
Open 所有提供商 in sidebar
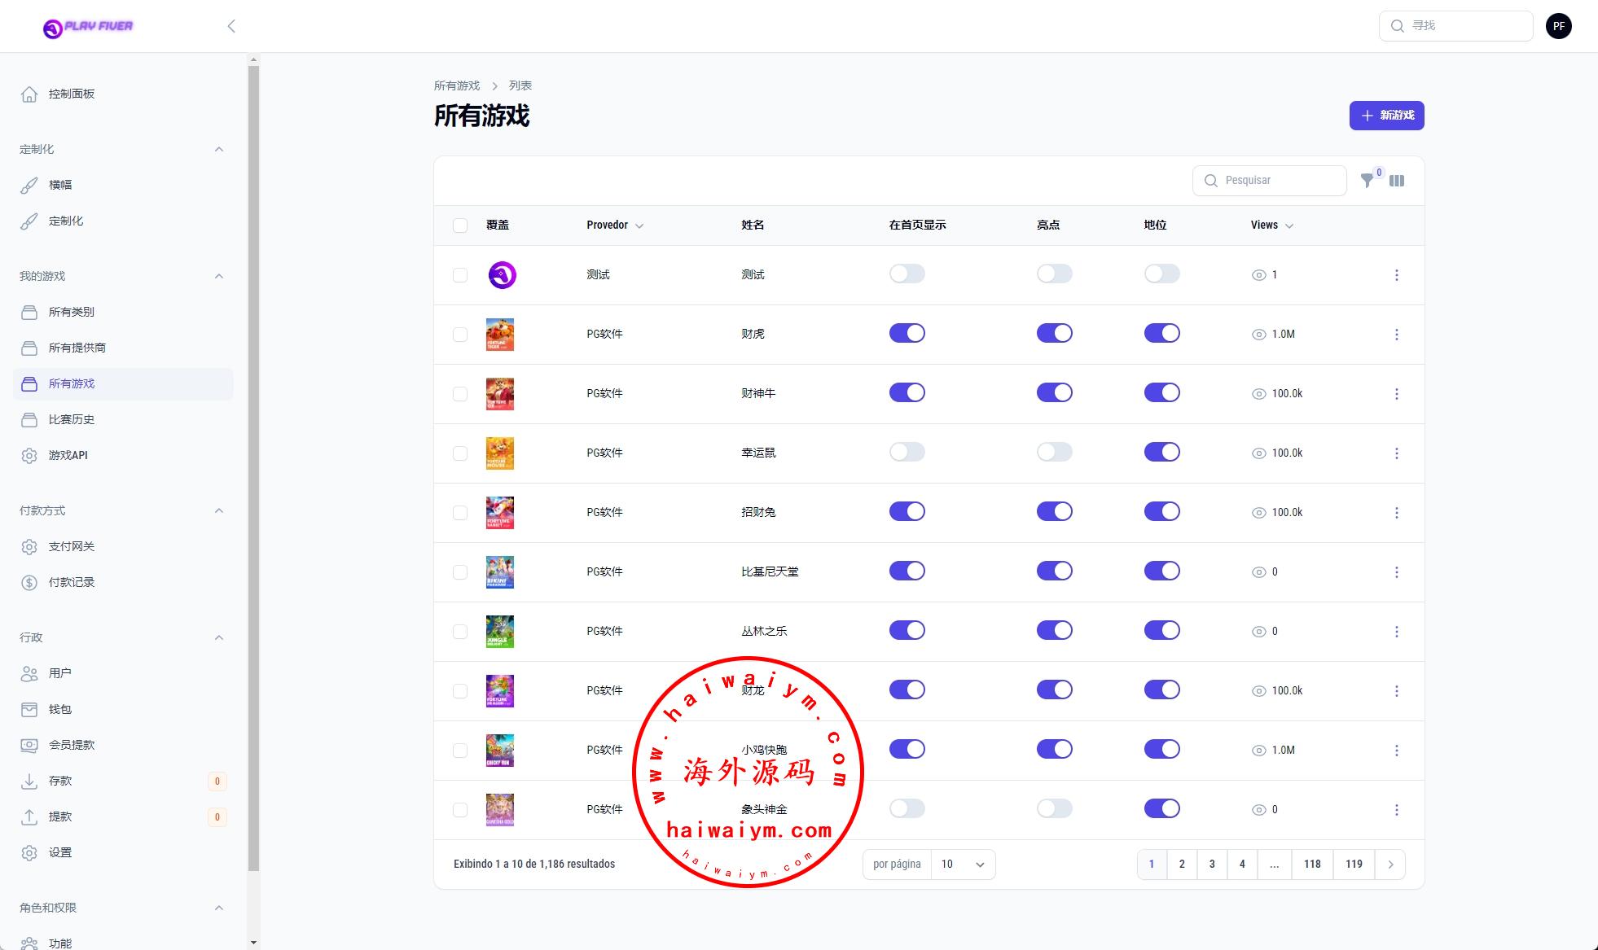(77, 348)
